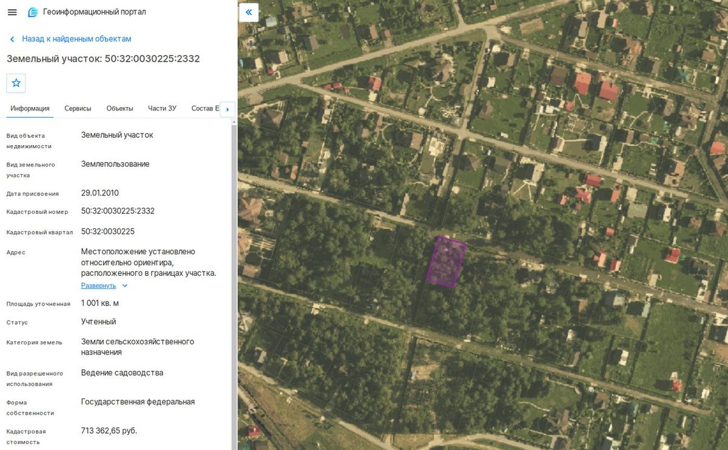
Task: Click the land category value Земли сельскохозяйственного назначения
Action: pos(138,347)
